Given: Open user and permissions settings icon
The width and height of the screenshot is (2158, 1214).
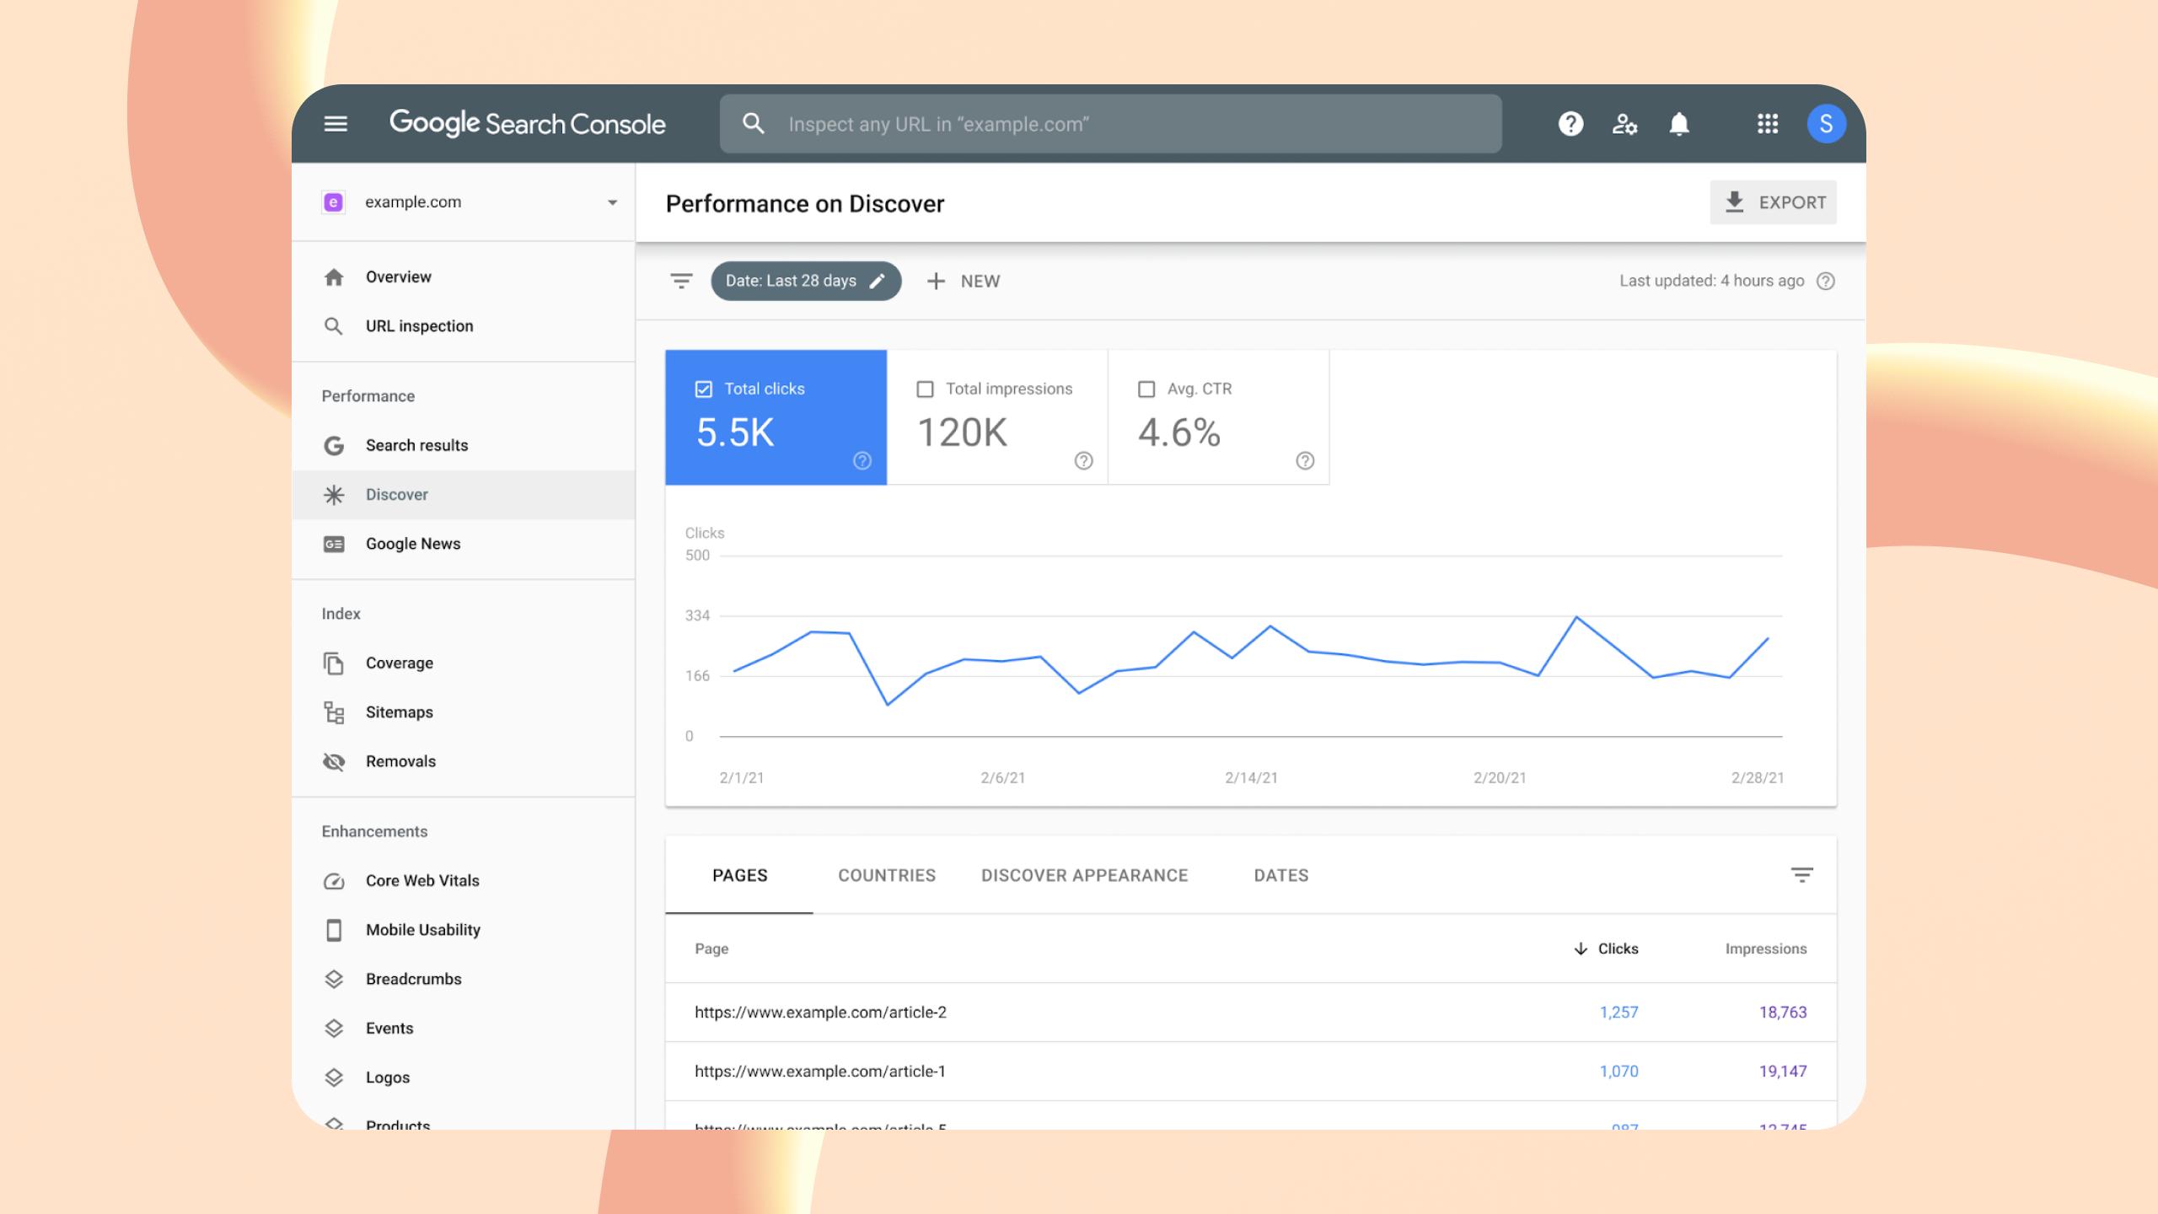Looking at the screenshot, I should 1624,124.
